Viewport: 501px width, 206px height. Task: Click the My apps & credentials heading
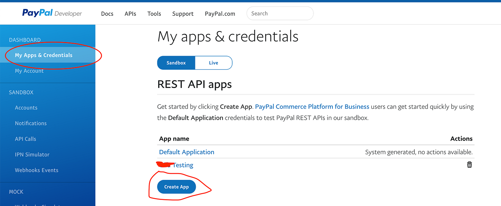228,36
